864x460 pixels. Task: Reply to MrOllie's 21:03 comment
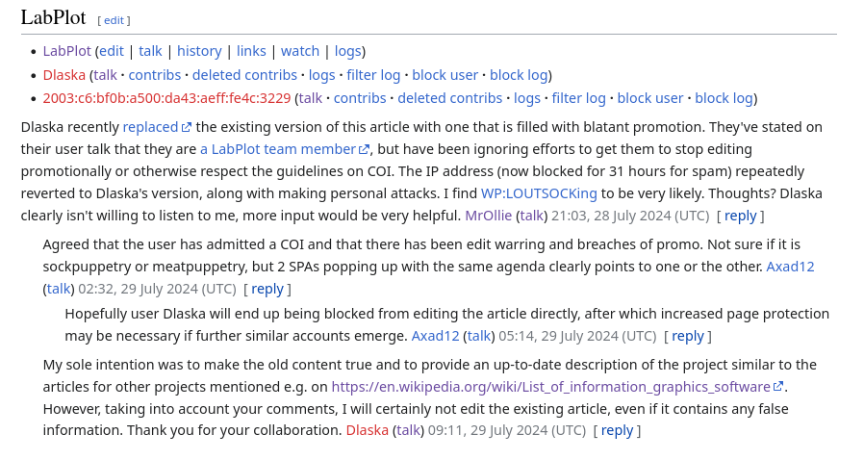click(x=741, y=216)
